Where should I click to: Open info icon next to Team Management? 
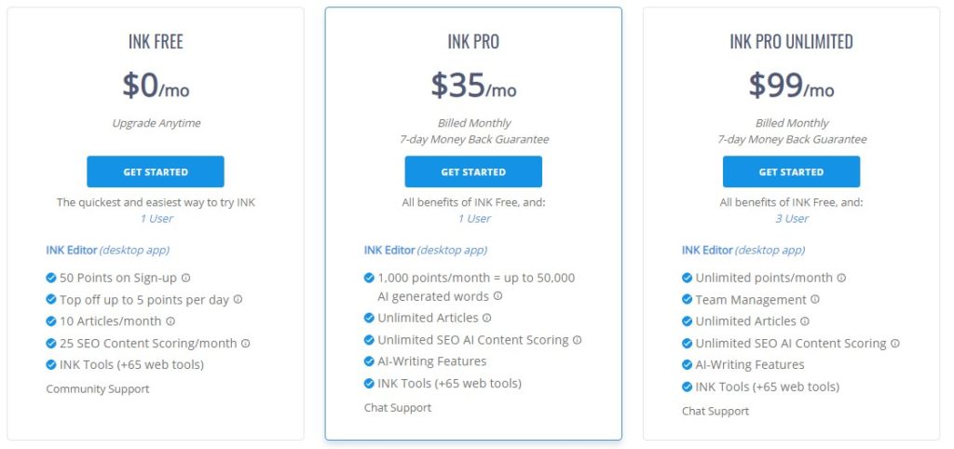(x=815, y=299)
